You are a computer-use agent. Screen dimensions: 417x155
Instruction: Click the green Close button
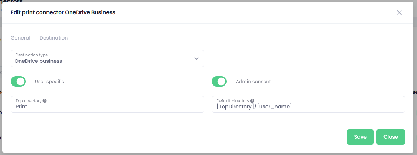click(x=391, y=137)
